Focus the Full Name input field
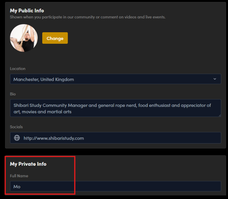This screenshot has height=199, width=228. click(115, 186)
